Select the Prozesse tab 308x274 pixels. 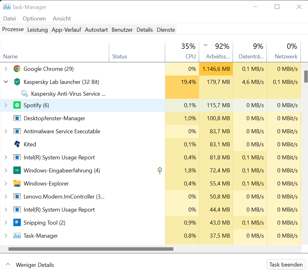point(13,29)
